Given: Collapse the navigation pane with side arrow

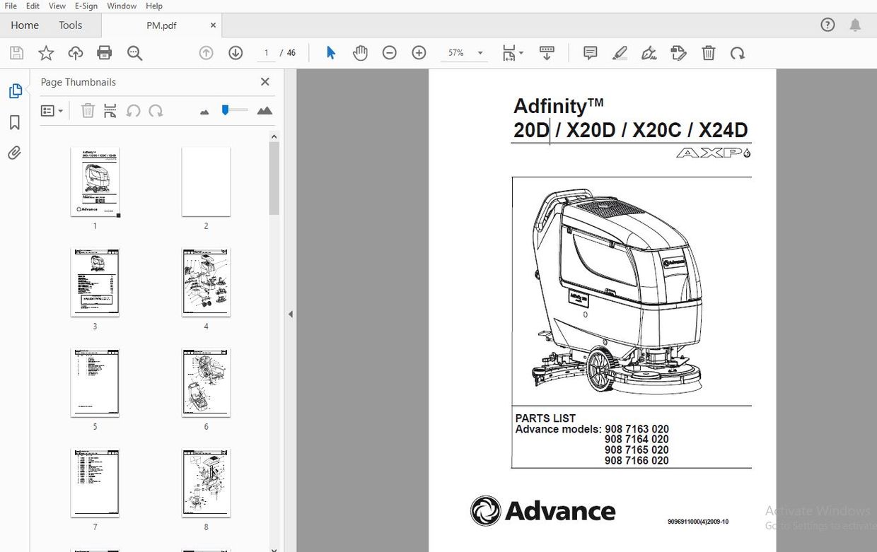Looking at the screenshot, I should 290,314.
